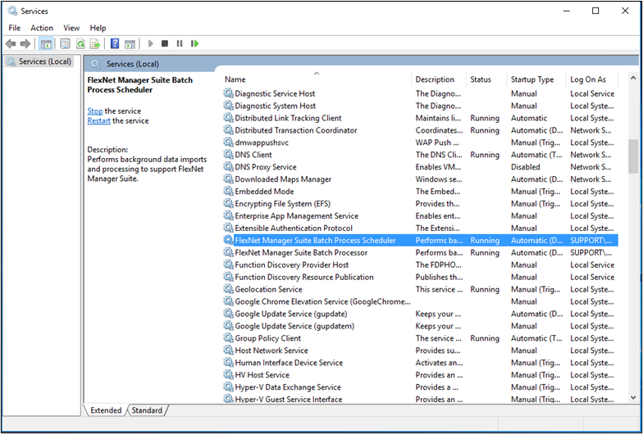Open the Help menu
Viewport: 643px width, 434px height.
point(98,28)
